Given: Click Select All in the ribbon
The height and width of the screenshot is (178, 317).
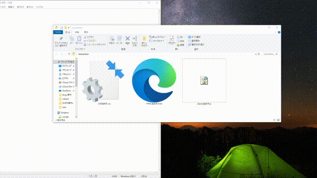Looking at the screenshot, I should click(x=194, y=37).
